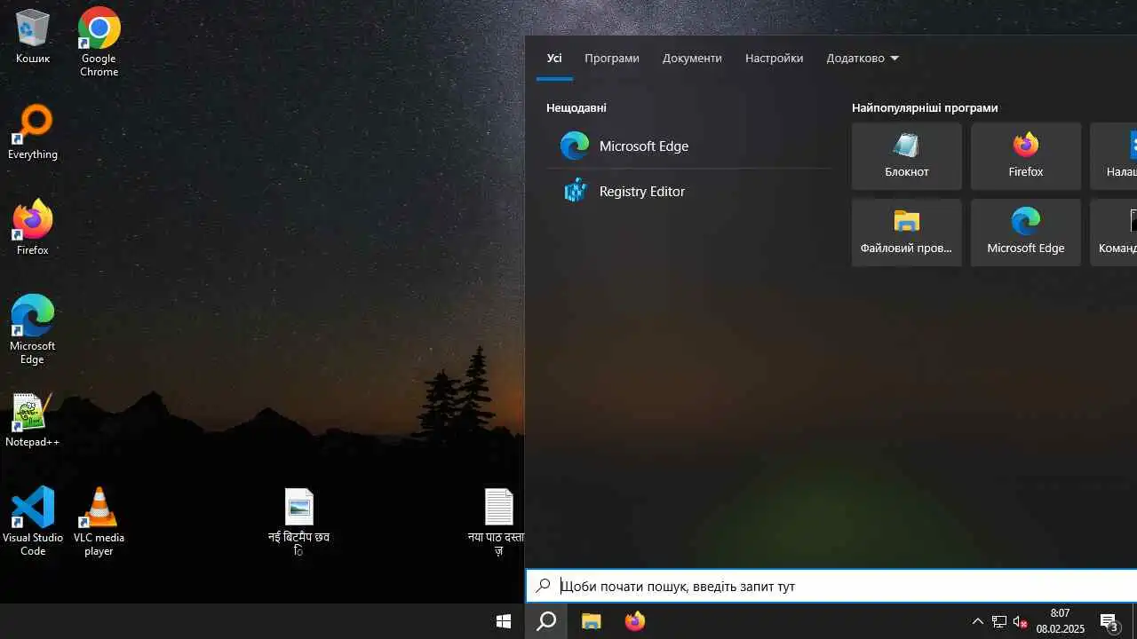Select the Усі tab in the search panel

coord(554,59)
